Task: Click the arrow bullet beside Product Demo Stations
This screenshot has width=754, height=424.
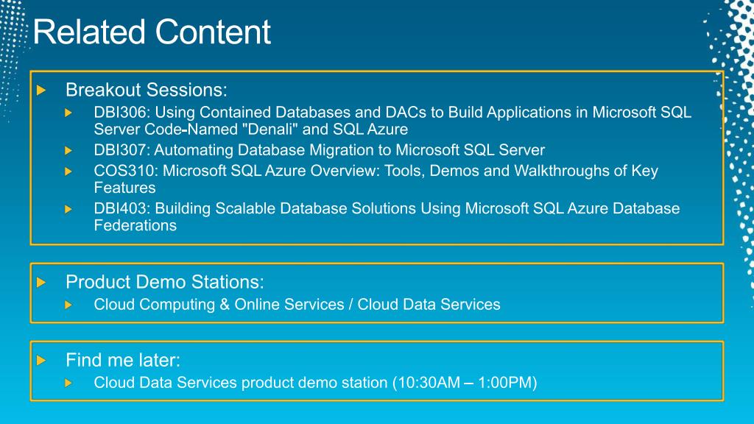Action: point(41,282)
